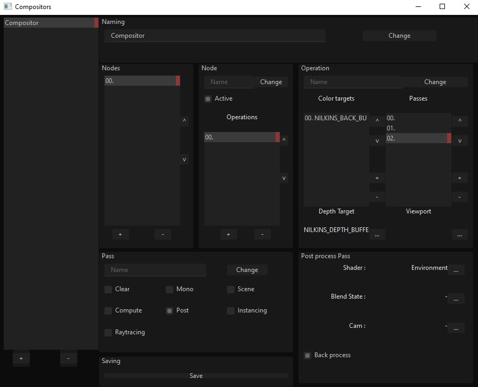
Task: Click Save in Saving section
Action: click(196, 376)
